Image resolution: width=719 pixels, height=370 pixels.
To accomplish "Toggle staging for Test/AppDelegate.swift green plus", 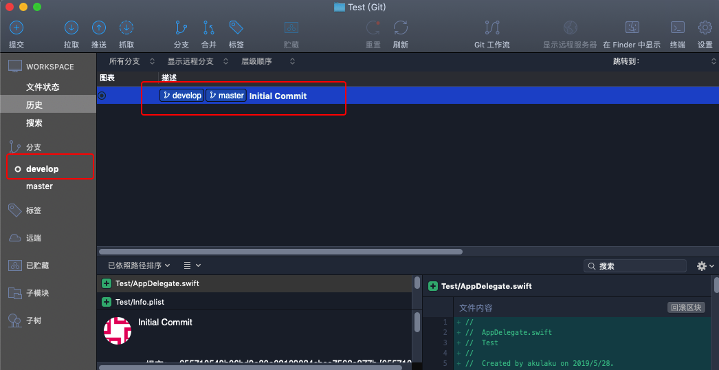I will [107, 283].
